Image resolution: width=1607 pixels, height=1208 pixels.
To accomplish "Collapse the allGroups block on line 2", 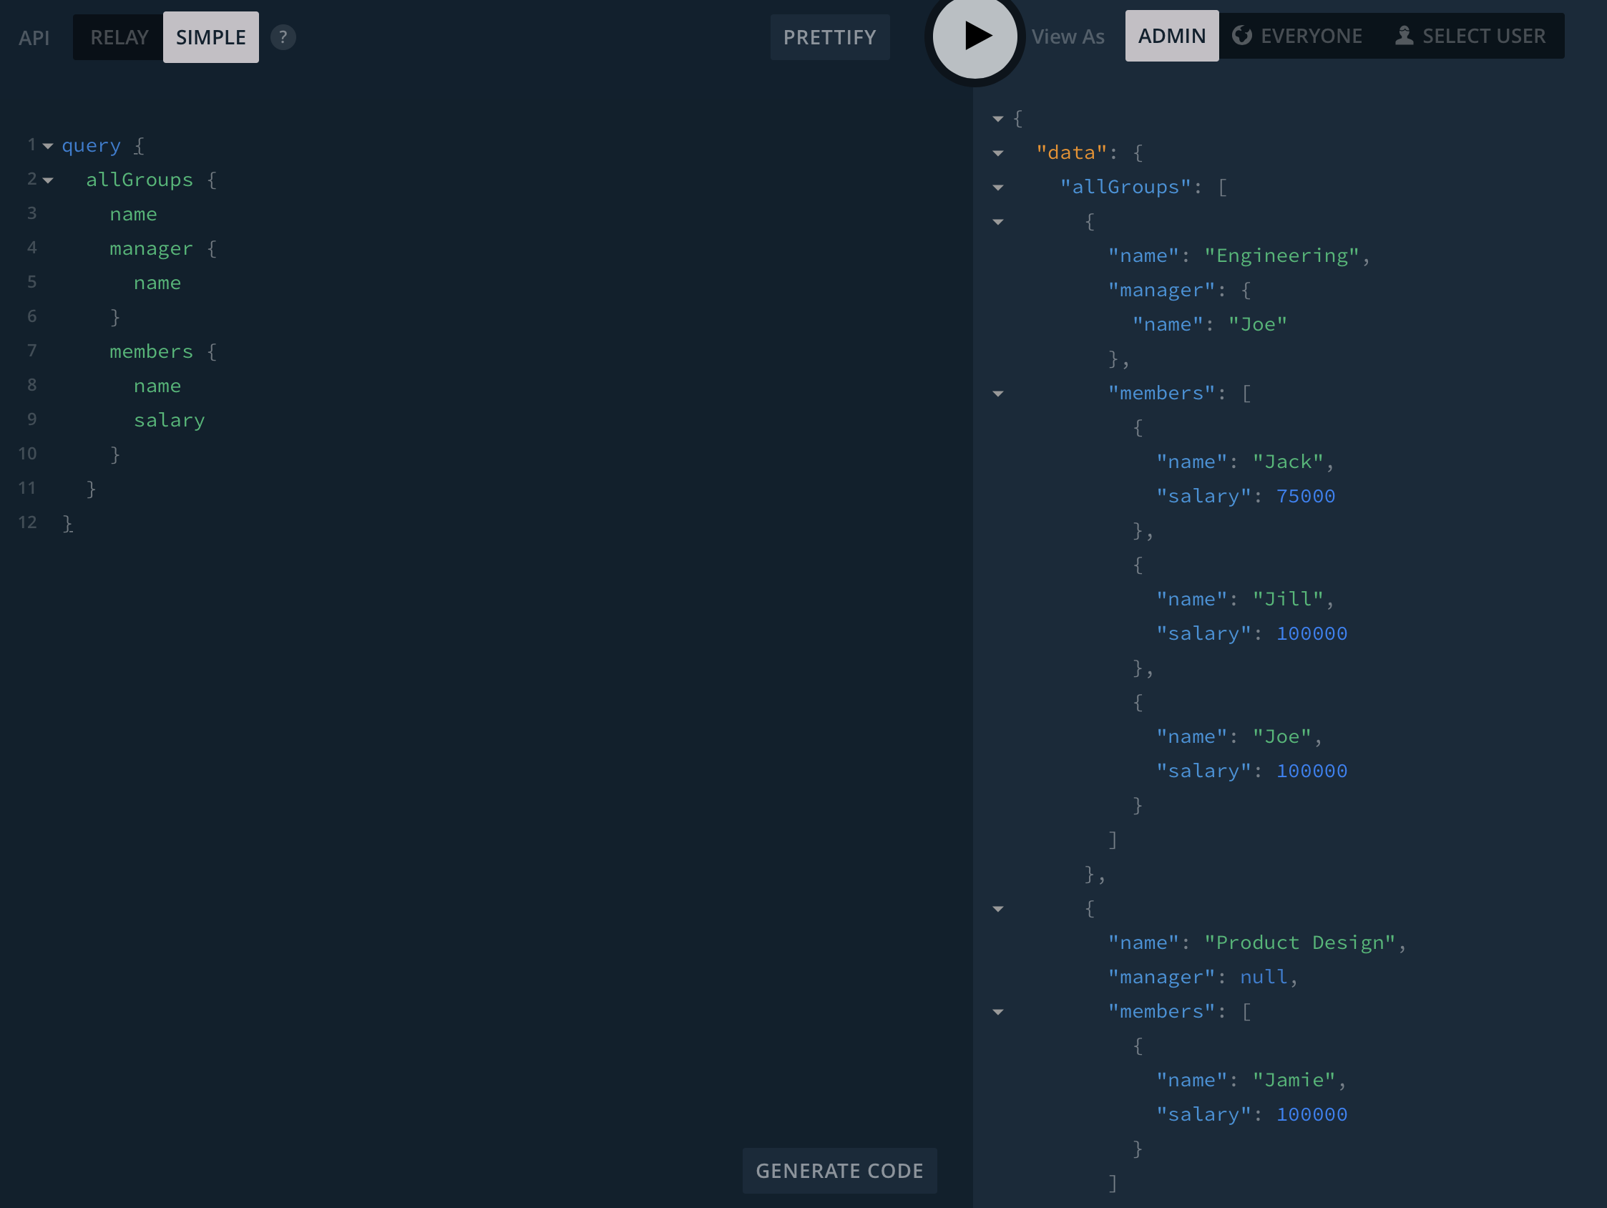I will [48, 180].
